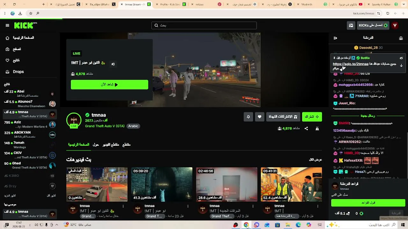Screen dimensions: 408x229
Task: Switch to the Videos tab
Action: click(x=111, y=145)
